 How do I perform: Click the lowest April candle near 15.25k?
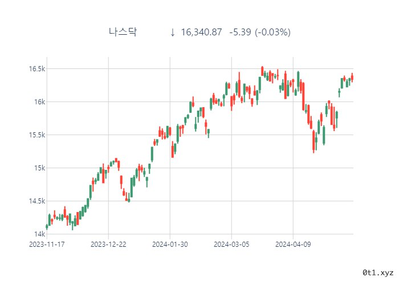313,141
